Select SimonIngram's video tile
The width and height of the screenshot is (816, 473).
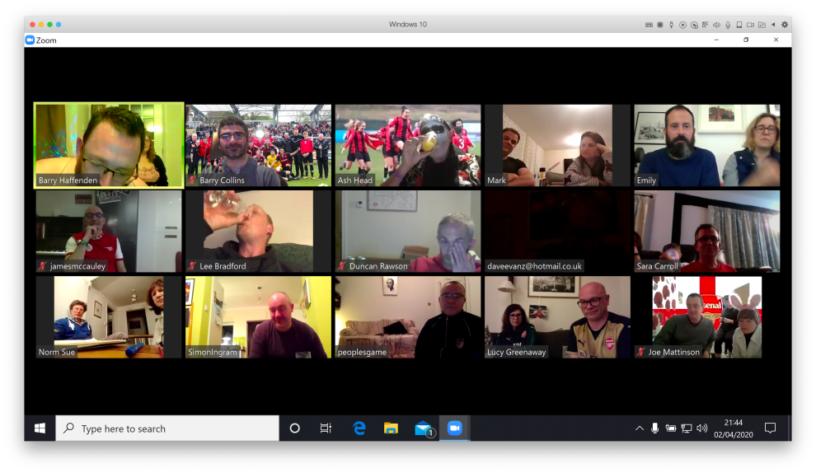pos(258,317)
